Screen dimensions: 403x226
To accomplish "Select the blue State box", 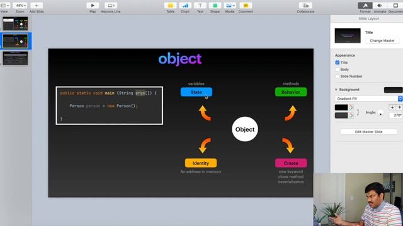I will [196, 92].
